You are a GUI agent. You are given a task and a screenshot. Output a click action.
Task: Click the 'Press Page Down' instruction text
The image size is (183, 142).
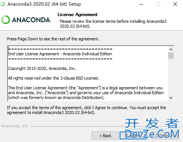[53, 39]
